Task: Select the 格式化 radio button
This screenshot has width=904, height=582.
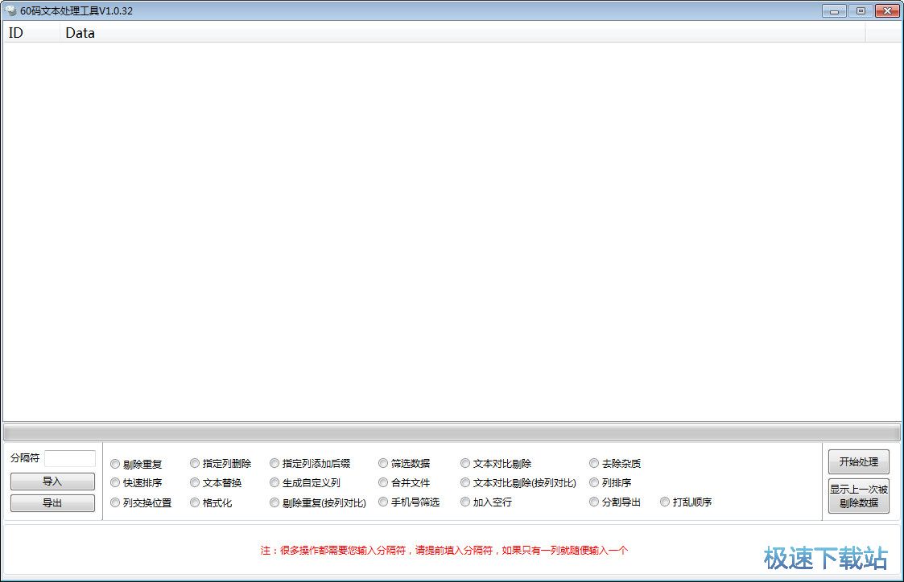Action: click(195, 502)
